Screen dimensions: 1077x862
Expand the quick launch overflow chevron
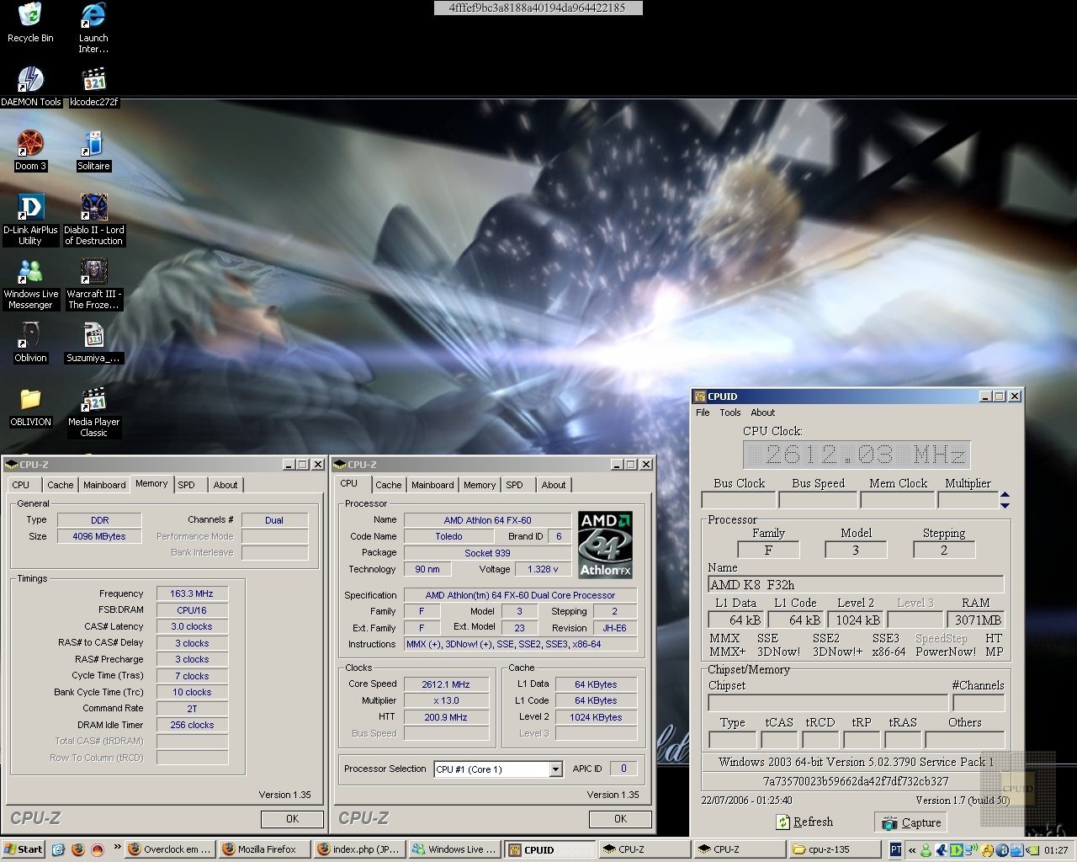point(117,848)
